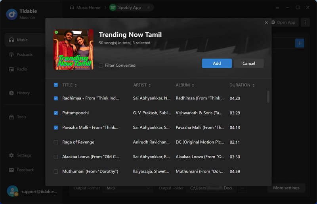Check the Muthumani song checkbox
The width and height of the screenshot is (317, 204).
click(x=56, y=172)
